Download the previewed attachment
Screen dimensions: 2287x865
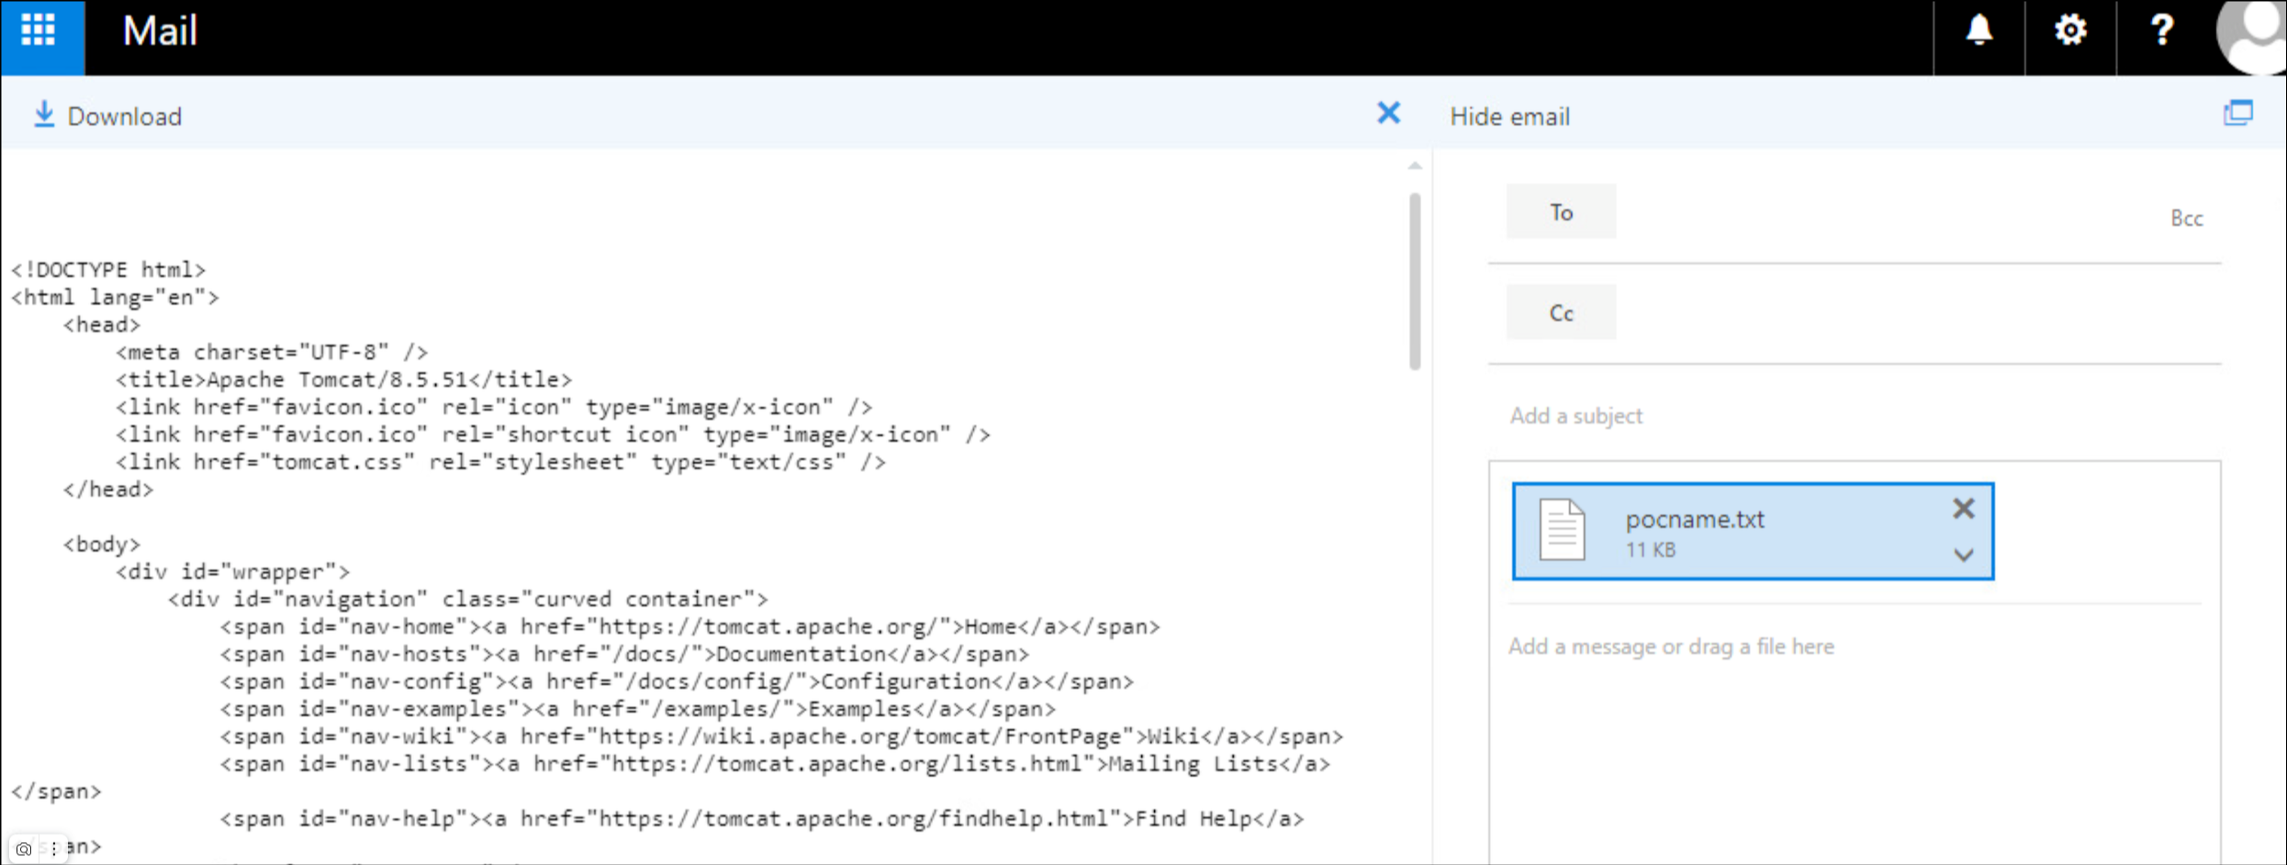(x=108, y=117)
